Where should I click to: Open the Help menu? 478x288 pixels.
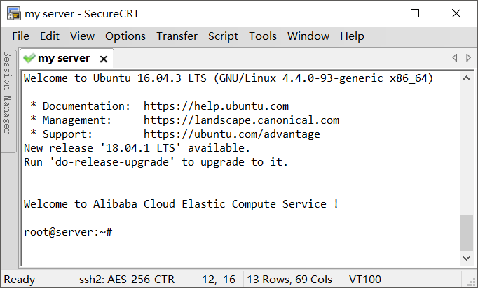point(352,36)
